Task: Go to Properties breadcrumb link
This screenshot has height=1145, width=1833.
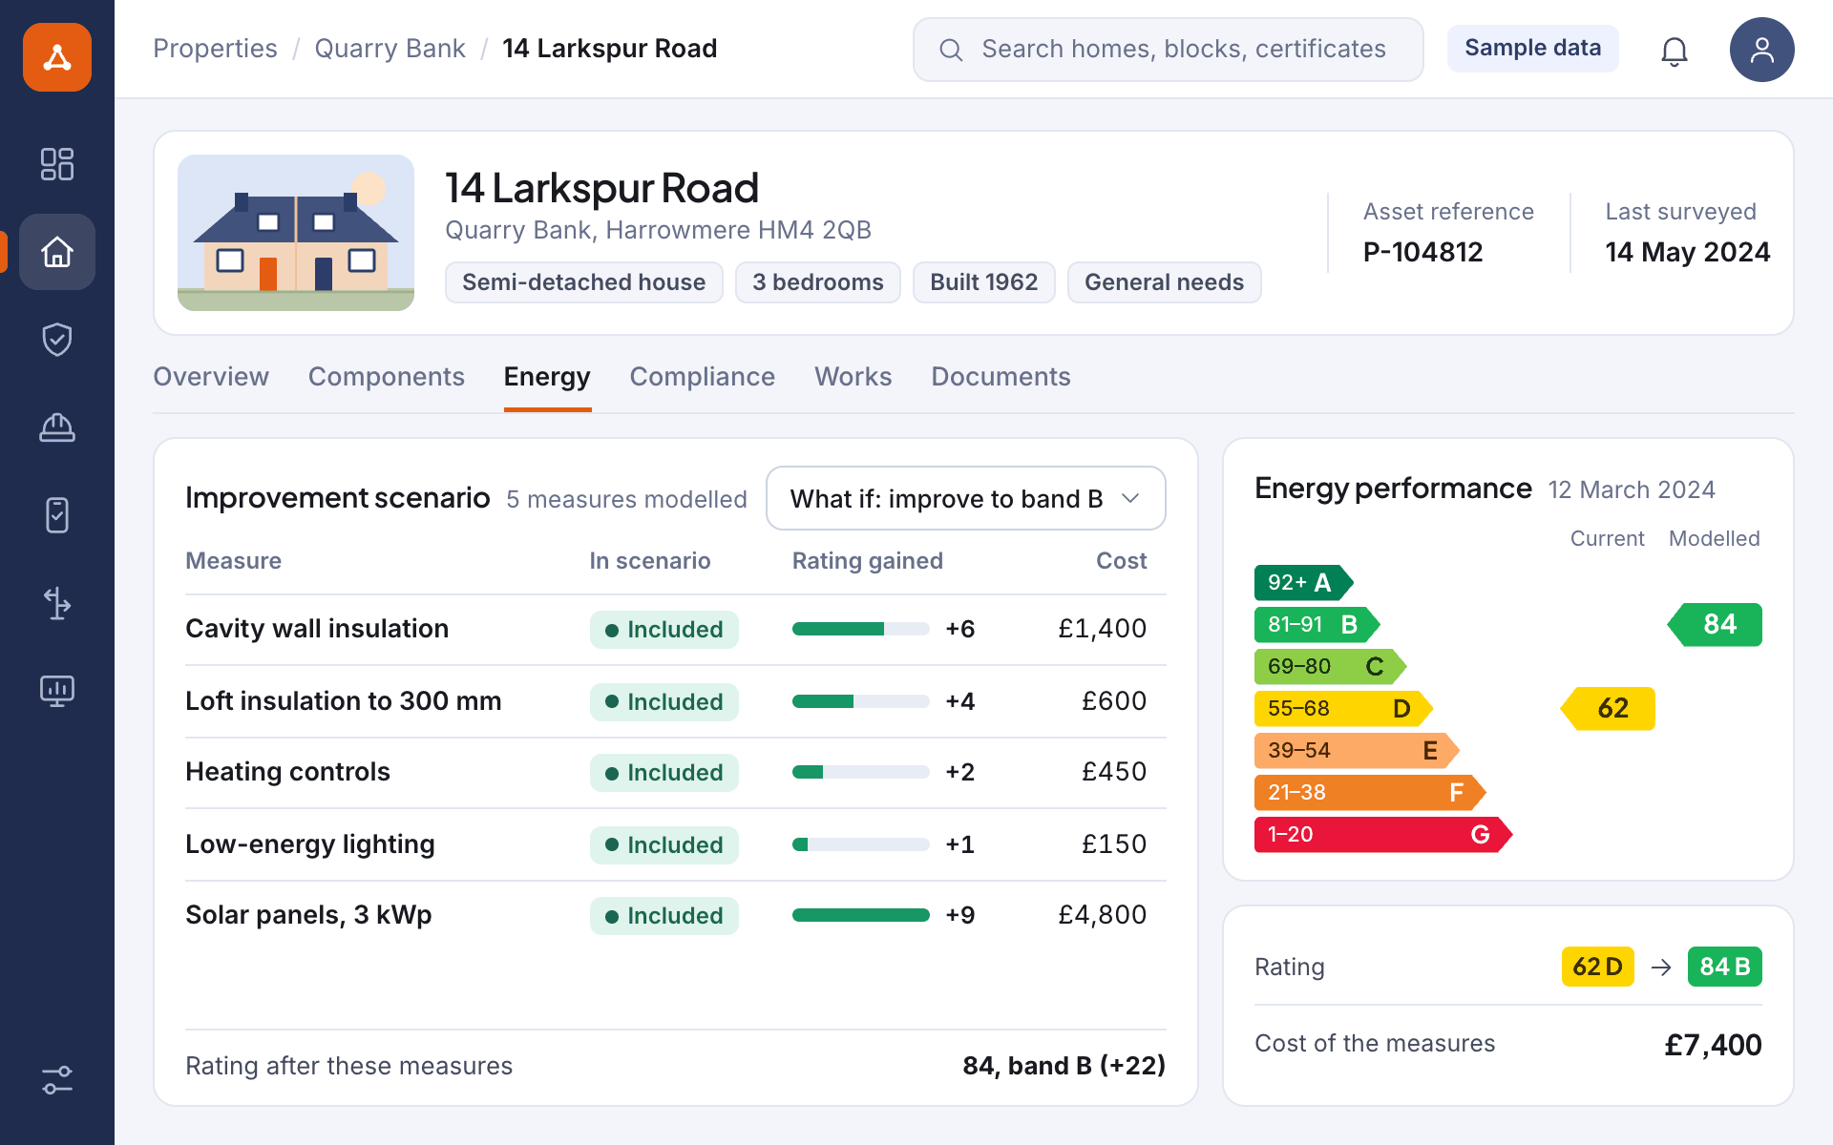Action: pos(215,49)
